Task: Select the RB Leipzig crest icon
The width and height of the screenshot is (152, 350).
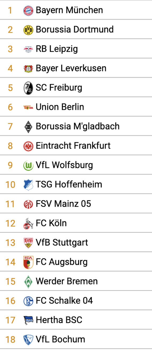Action: [x=28, y=49]
